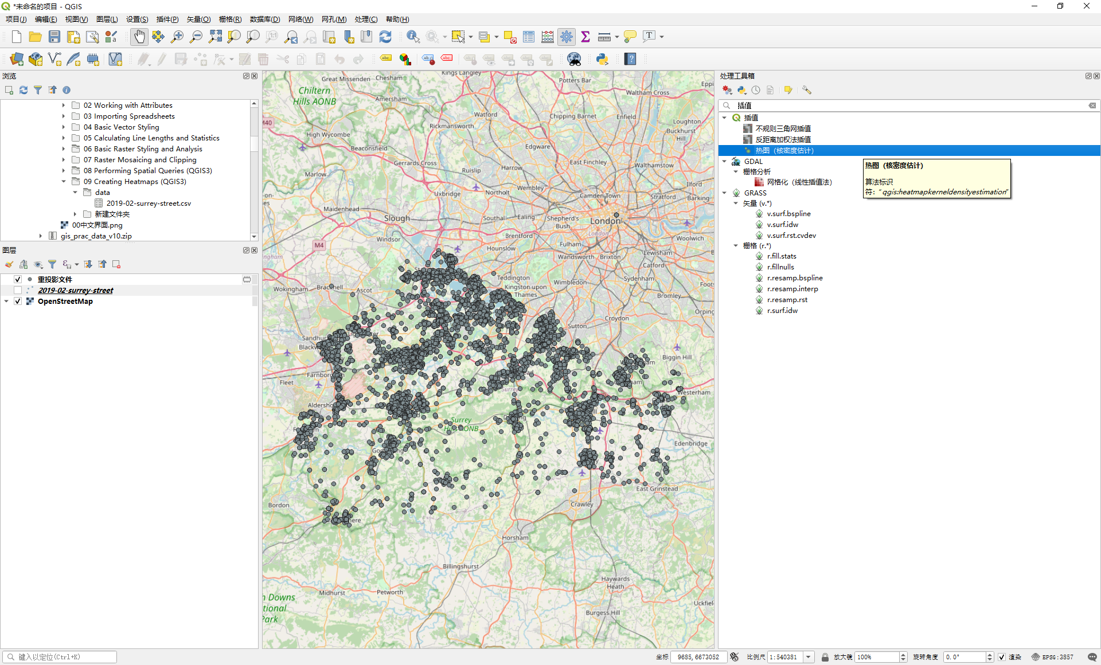
Task: Toggle the 渲染 render checkbox
Action: (x=1002, y=657)
